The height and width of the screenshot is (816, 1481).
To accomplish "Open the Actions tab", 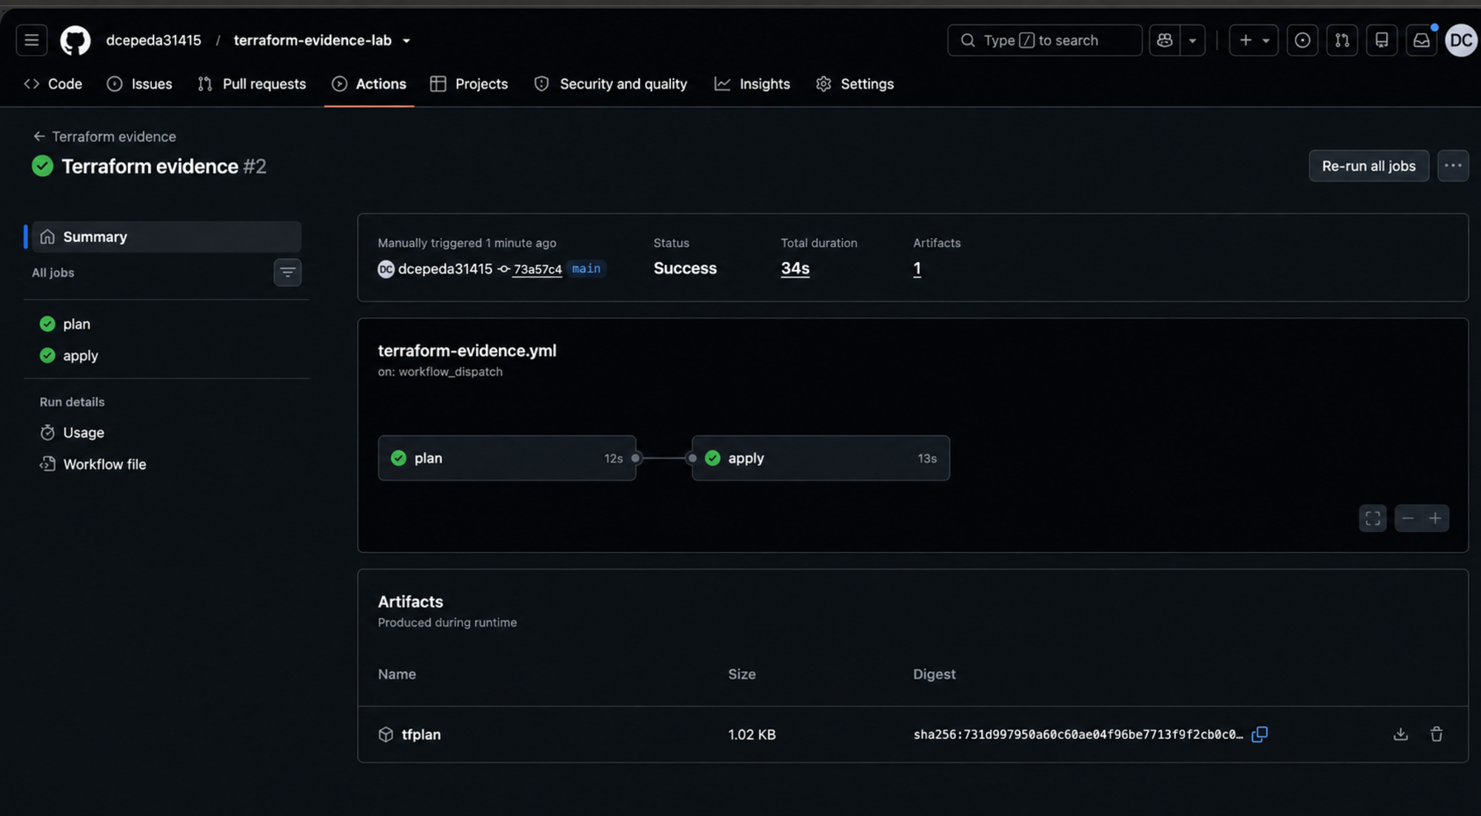I will point(369,84).
